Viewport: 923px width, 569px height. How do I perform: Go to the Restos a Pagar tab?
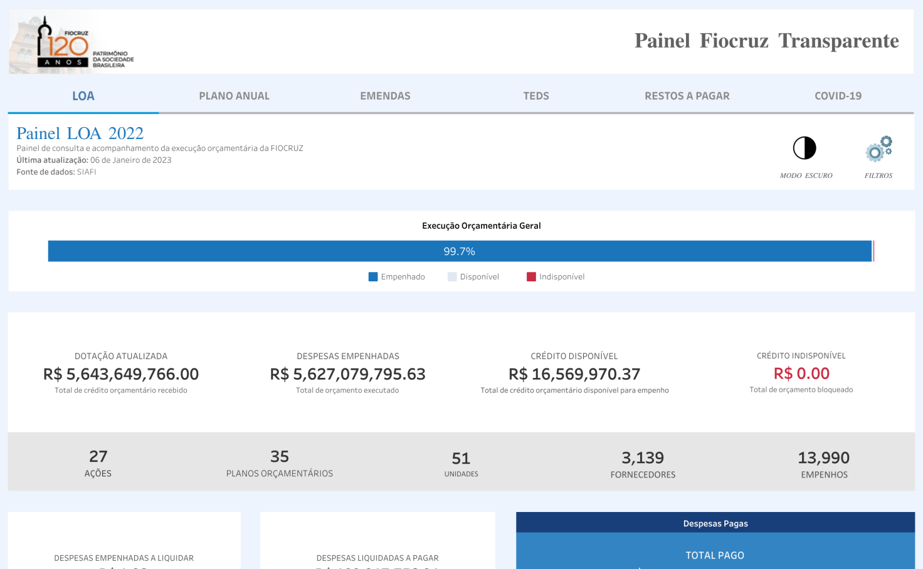coord(687,96)
